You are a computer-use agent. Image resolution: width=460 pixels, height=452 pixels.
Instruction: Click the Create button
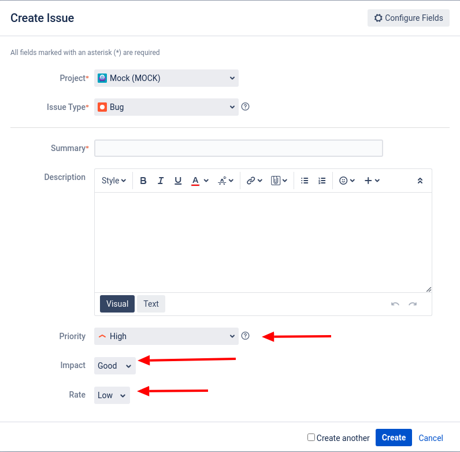394,438
